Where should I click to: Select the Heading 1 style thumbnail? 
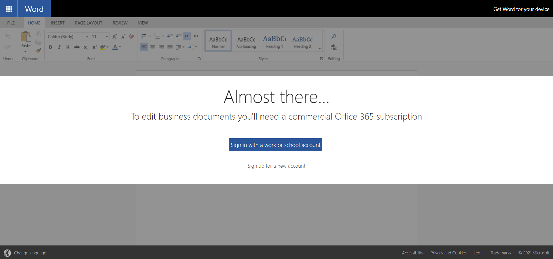[274, 41]
